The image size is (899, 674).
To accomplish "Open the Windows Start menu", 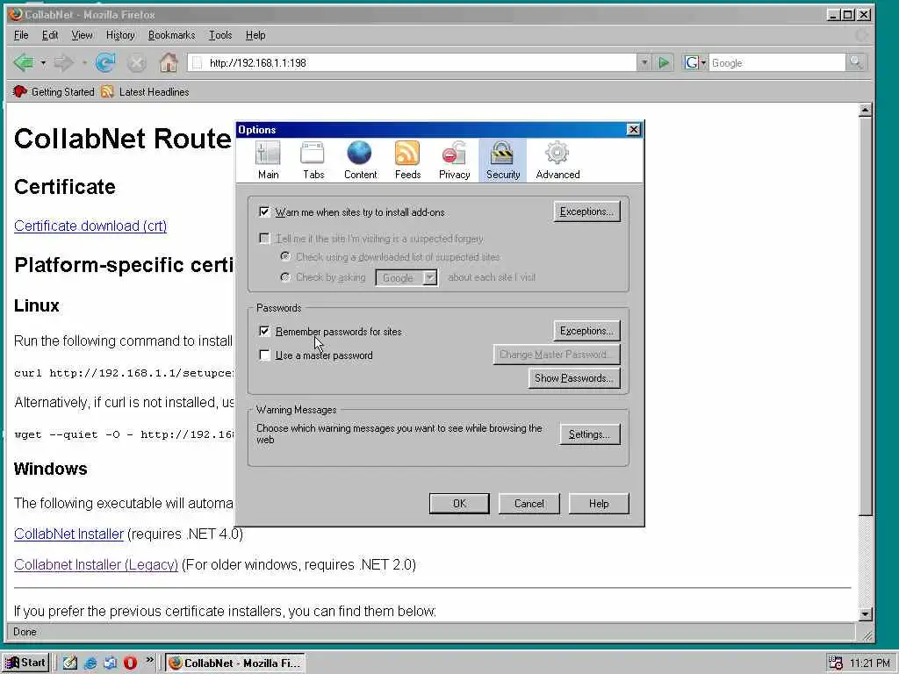I will (25, 663).
